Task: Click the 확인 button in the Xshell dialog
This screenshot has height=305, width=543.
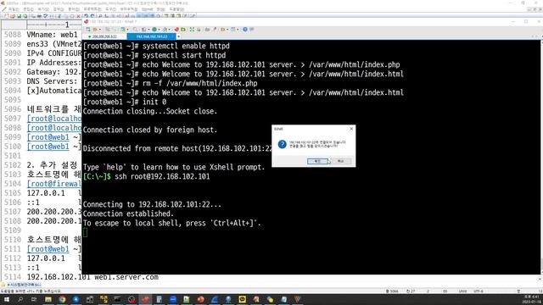Action: coord(317,161)
